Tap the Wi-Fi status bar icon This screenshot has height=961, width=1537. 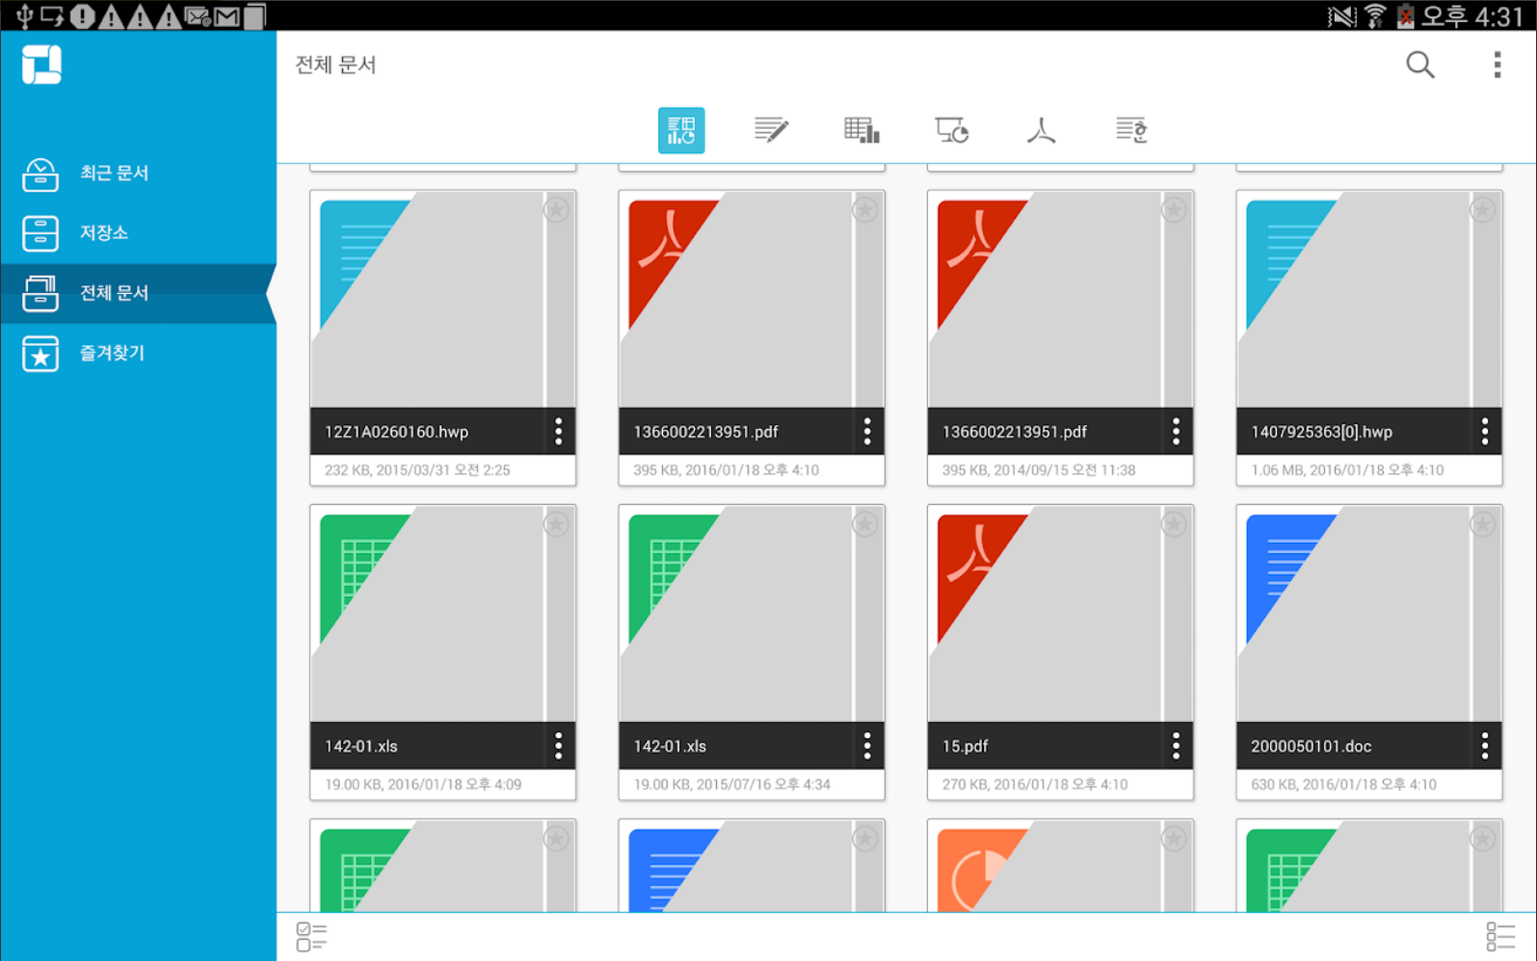[x=1375, y=15]
